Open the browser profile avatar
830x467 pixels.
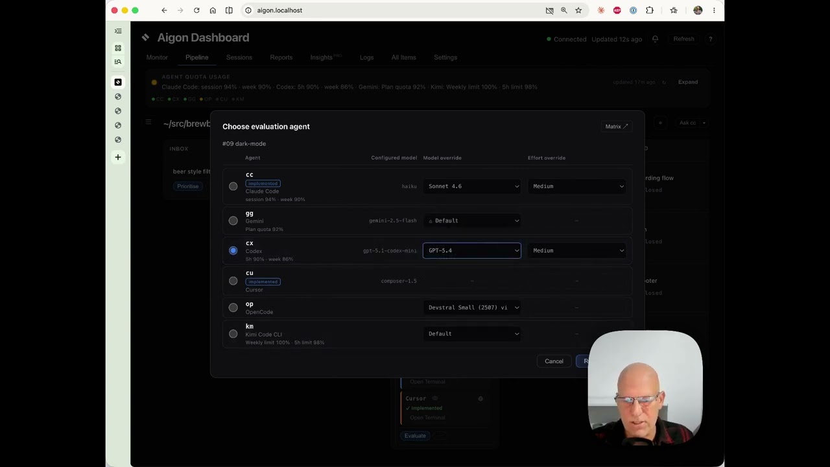(x=698, y=10)
